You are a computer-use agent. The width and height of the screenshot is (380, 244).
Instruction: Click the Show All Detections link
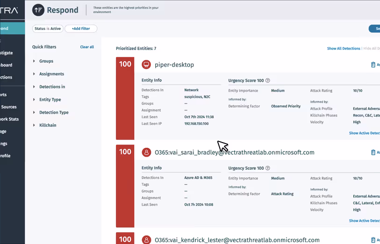click(x=344, y=49)
